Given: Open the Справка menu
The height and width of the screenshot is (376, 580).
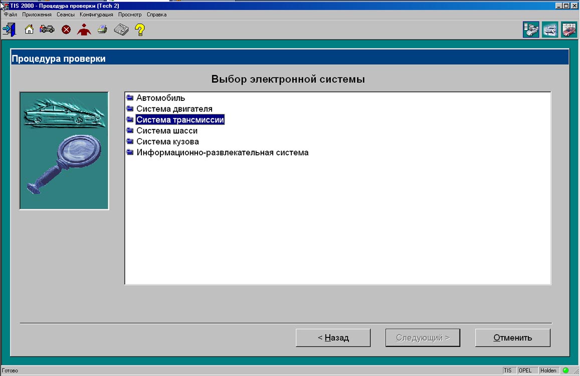Looking at the screenshot, I should [x=156, y=15].
